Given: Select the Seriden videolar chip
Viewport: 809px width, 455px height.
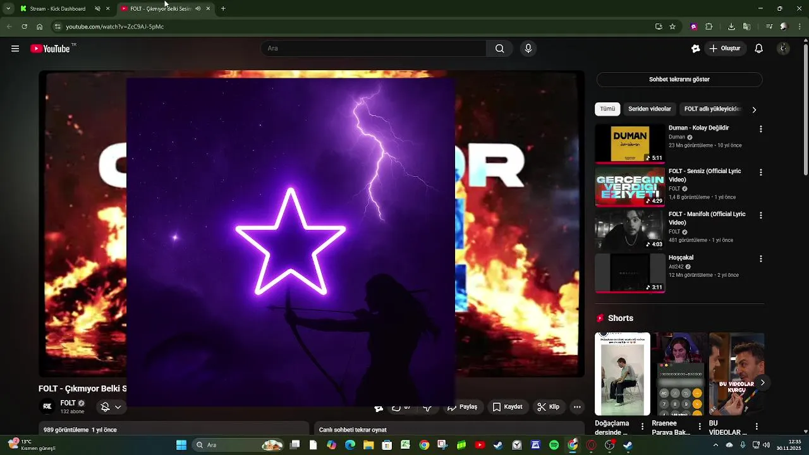Looking at the screenshot, I should point(650,109).
